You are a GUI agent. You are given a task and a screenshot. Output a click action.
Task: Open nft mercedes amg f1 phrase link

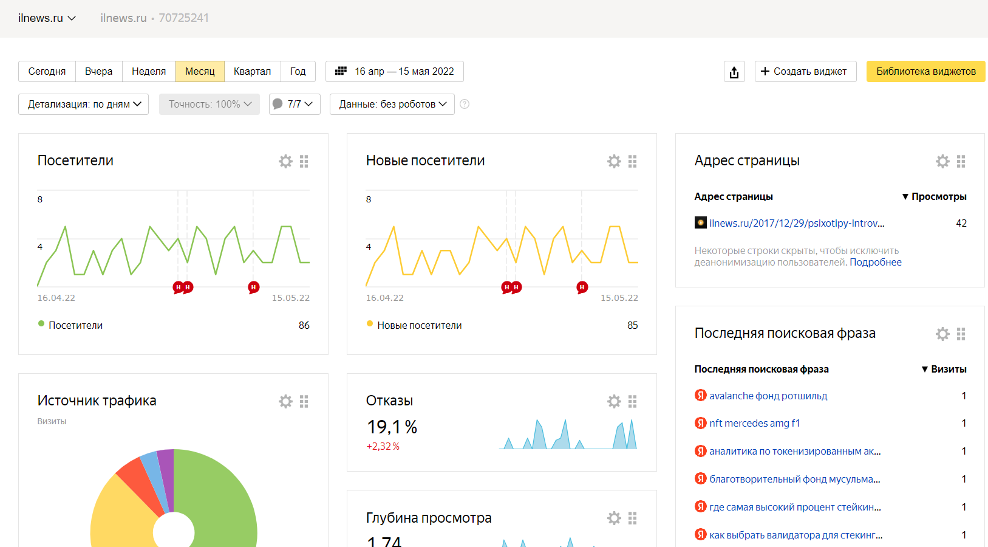(755, 423)
